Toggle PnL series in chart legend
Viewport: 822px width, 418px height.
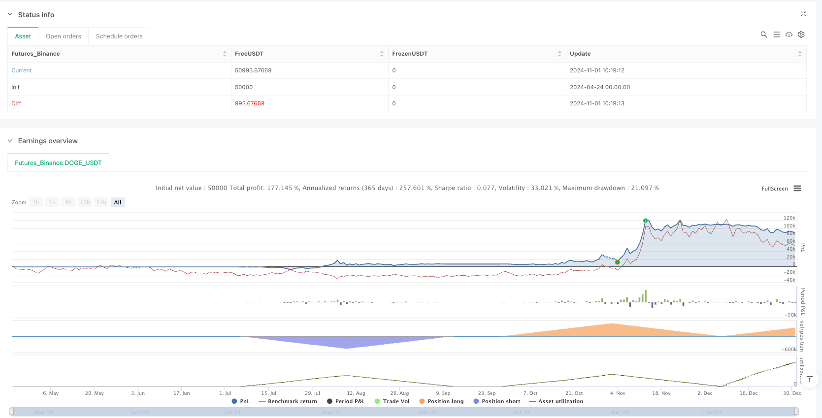coord(241,401)
